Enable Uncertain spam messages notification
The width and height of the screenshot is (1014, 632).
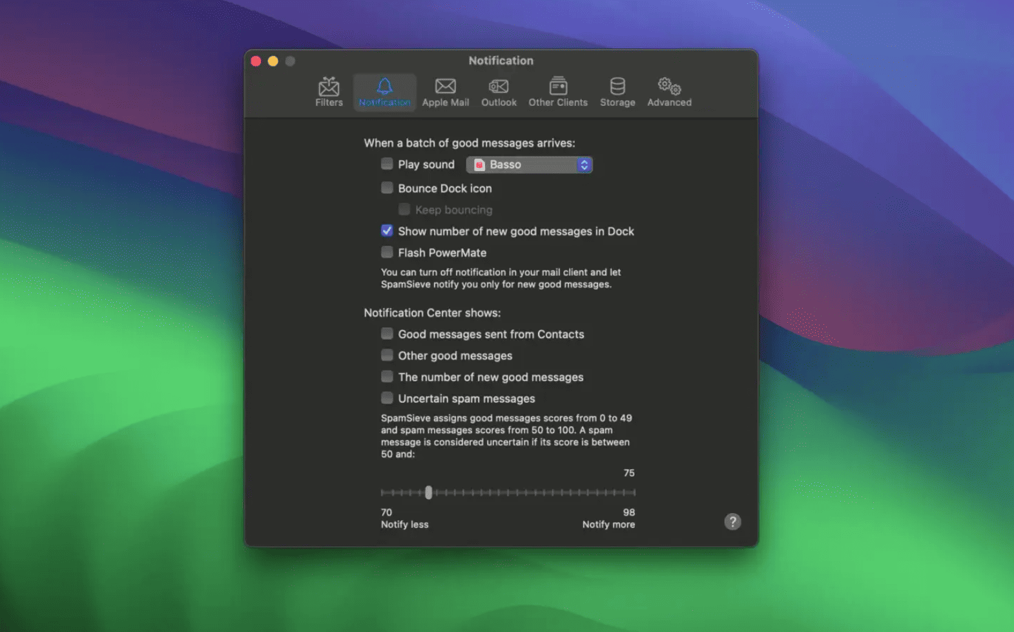coord(387,398)
